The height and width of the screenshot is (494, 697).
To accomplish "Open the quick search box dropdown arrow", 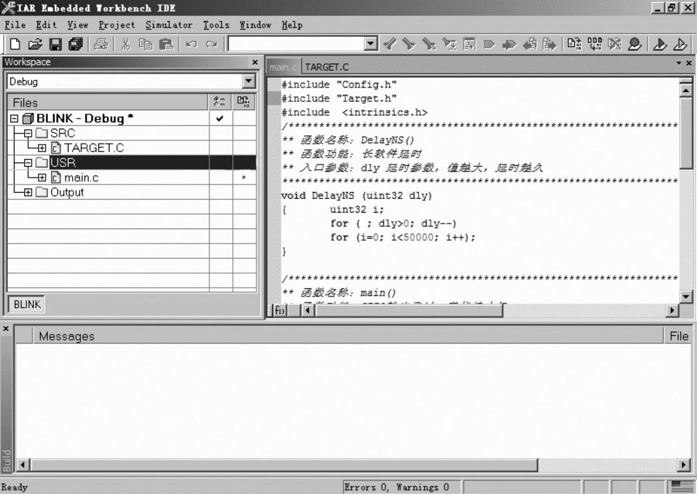I will pyautogui.click(x=370, y=44).
